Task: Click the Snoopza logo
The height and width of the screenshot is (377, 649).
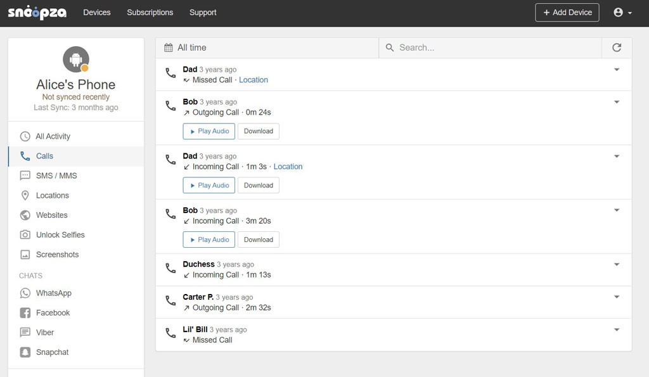Action: pyautogui.click(x=37, y=13)
